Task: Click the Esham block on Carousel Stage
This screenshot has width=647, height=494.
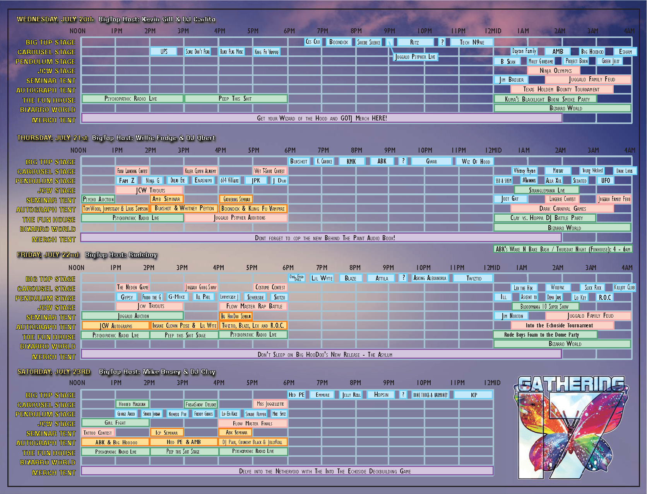Action: coord(625,51)
